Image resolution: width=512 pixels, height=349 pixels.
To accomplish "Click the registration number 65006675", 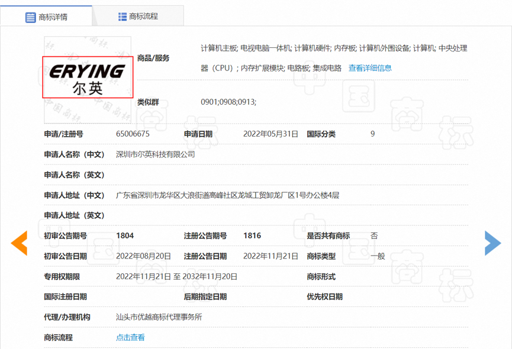I will pyautogui.click(x=133, y=134).
